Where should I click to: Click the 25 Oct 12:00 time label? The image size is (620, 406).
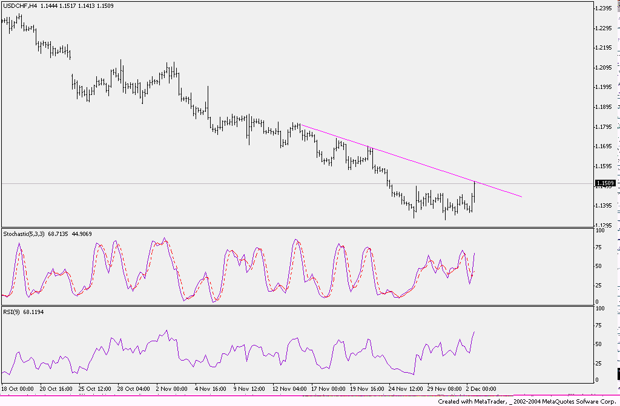[x=95, y=389]
